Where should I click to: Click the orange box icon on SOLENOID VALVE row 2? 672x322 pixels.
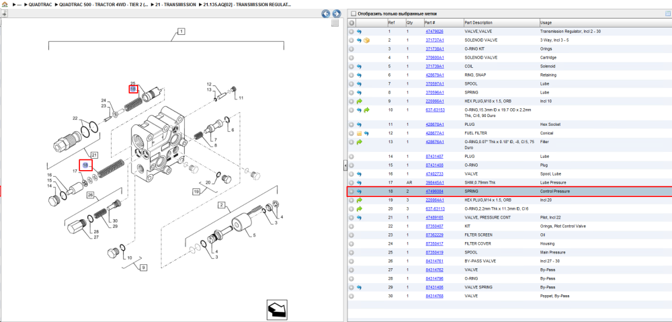tap(366, 40)
